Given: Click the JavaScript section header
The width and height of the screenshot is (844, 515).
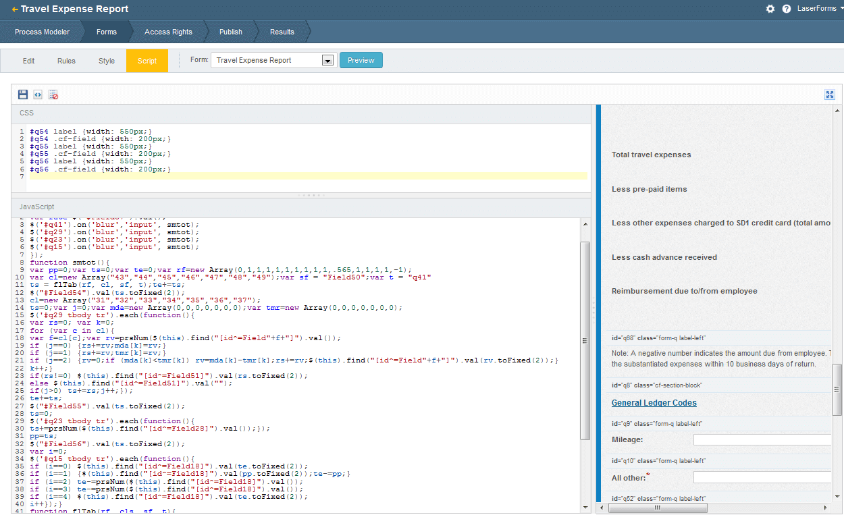Looking at the screenshot, I should (301, 207).
